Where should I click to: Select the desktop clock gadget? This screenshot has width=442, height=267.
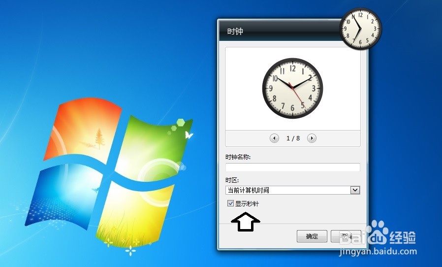[360, 29]
